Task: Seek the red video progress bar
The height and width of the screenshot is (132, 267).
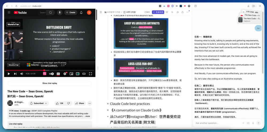Action: [x=50, y=70]
